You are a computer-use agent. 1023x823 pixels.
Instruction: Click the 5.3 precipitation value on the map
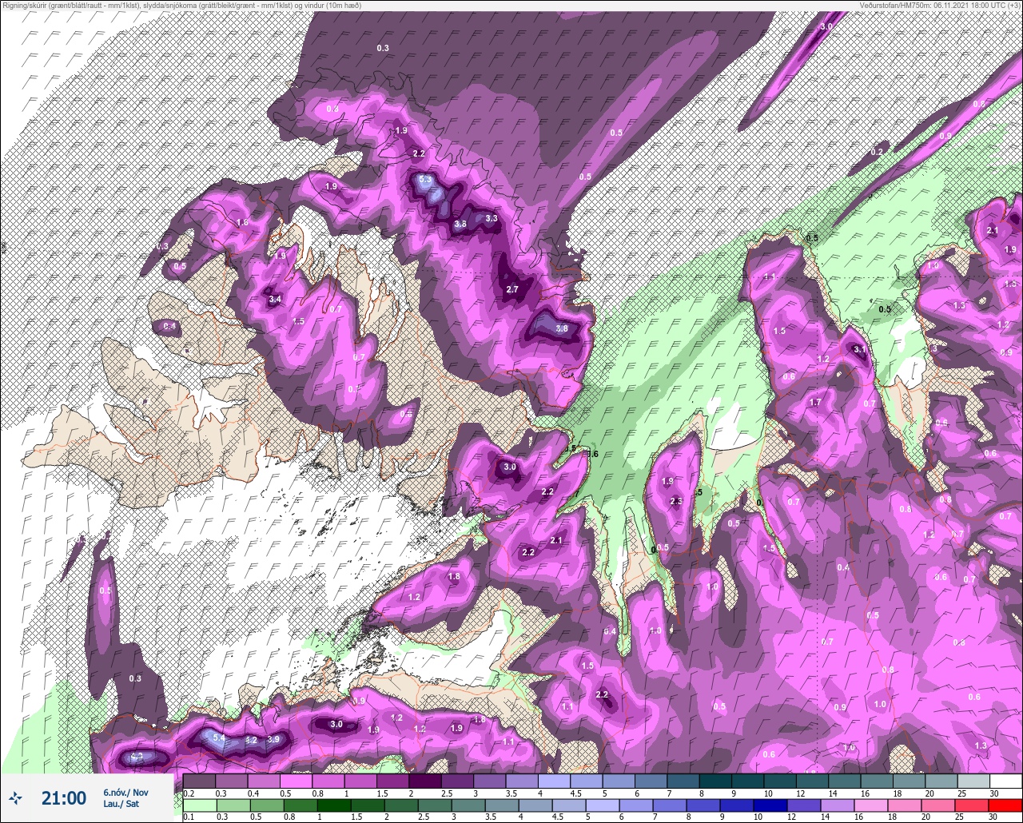(425, 181)
